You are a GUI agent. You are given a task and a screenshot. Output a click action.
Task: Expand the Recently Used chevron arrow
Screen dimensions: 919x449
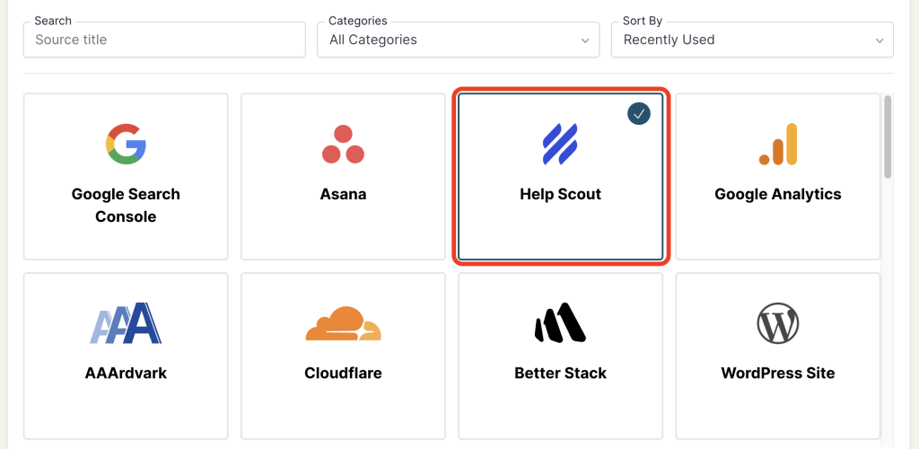click(880, 40)
